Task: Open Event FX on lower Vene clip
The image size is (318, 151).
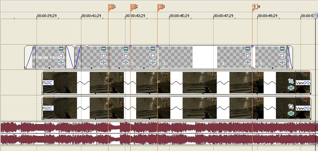Action: point(291,113)
